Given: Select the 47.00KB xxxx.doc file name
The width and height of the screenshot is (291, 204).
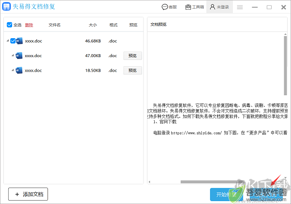Looking at the screenshot, I should pyautogui.click(x=33, y=56).
